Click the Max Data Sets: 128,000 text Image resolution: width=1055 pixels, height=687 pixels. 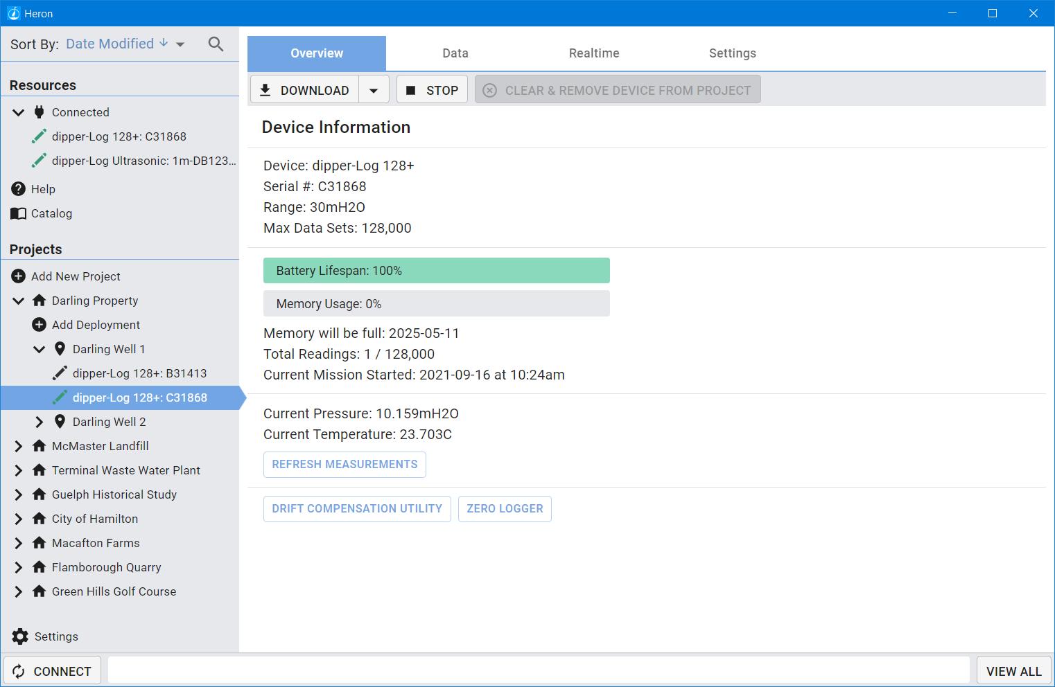click(338, 228)
